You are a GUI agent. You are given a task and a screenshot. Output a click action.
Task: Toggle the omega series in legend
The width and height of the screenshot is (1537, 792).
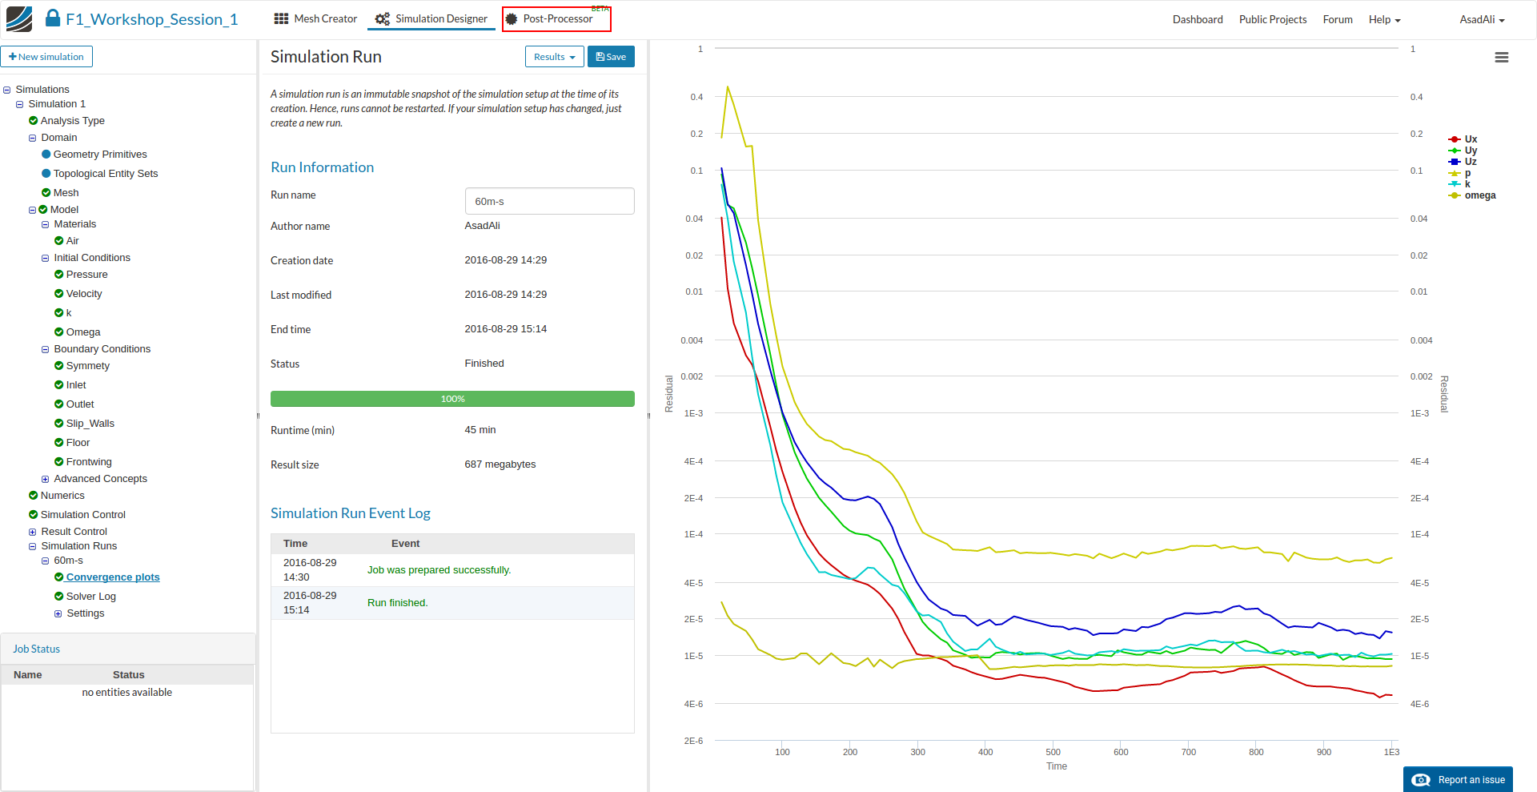coord(1479,195)
